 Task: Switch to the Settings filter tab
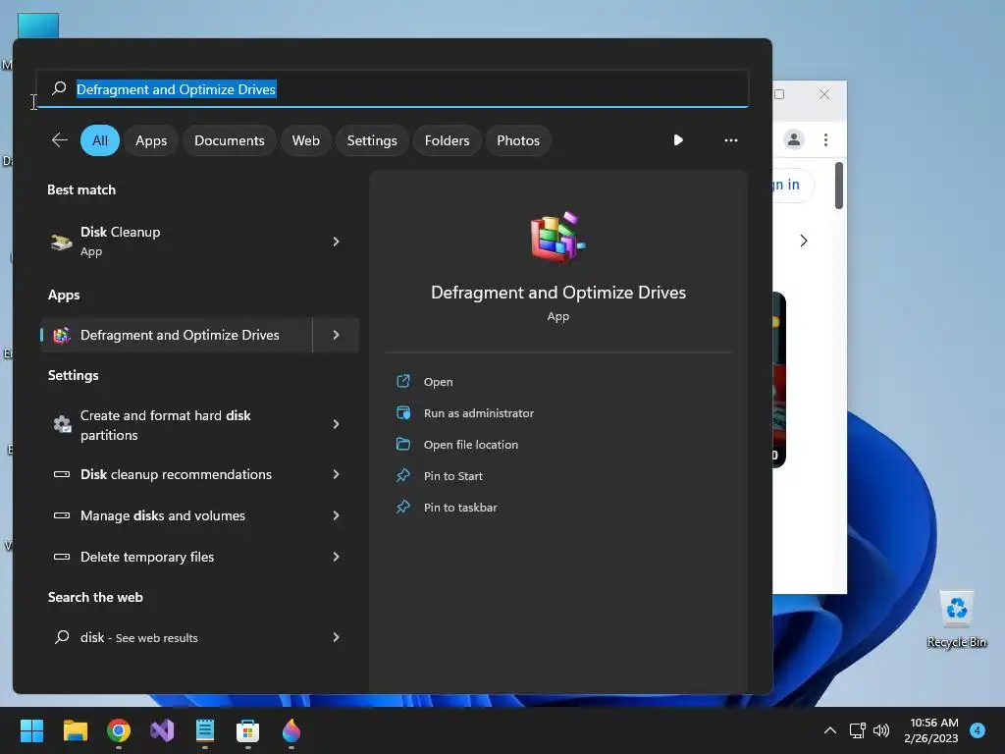pos(372,140)
